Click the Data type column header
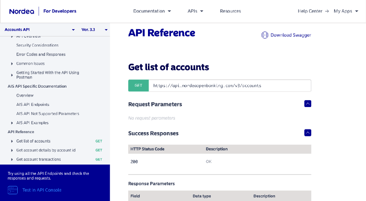This screenshot has width=366, height=201. coord(202,196)
